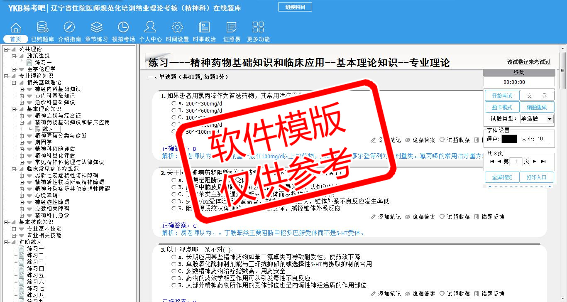Image resolution: width=567 pixels, height=302 pixels.
Task: Click the 介绍指南 compass icon
Action: (x=69, y=27)
